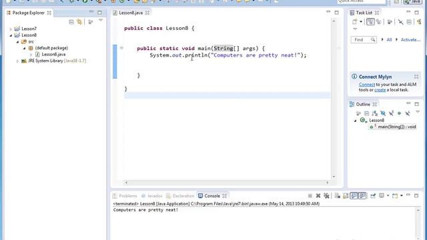Remove All Terminated Launches in Console

[326, 196]
